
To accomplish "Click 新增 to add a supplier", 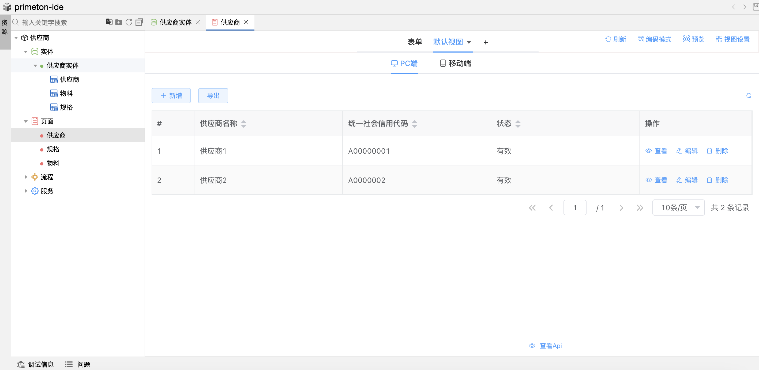I will (x=171, y=95).
